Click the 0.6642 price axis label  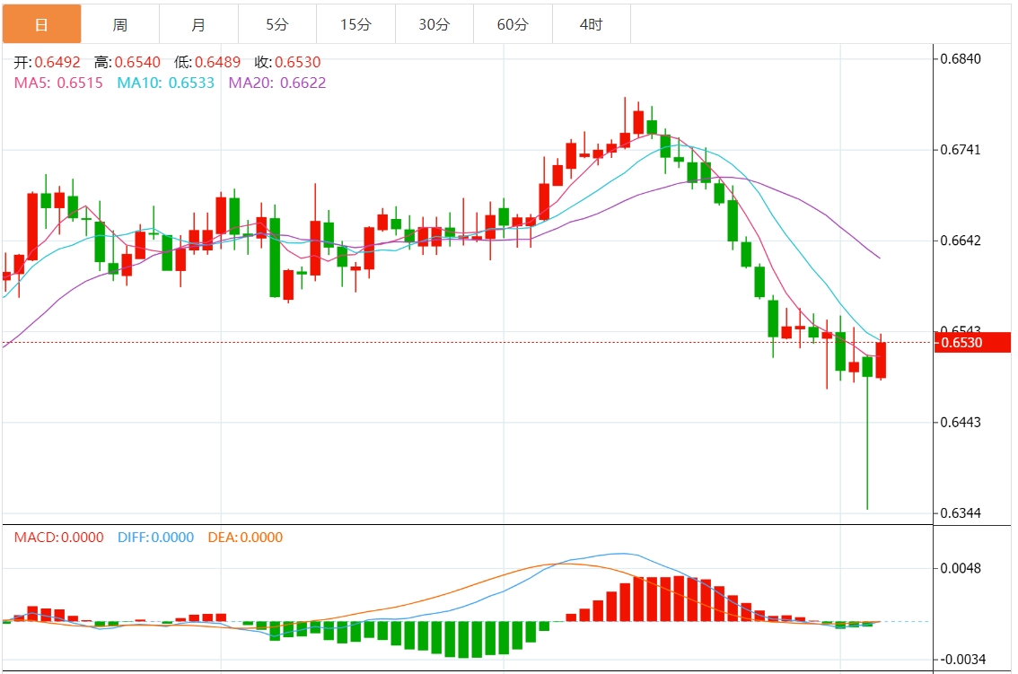tap(961, 241)
